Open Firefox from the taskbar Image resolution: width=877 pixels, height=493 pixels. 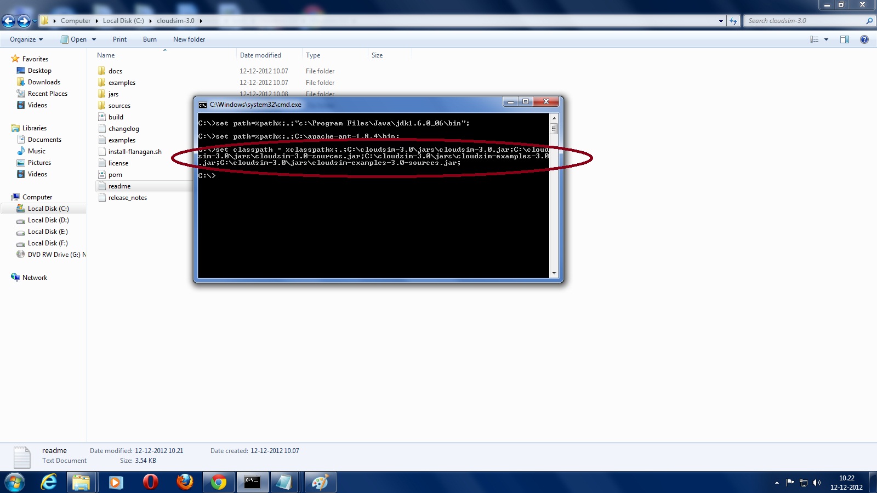tap(184, 483)
